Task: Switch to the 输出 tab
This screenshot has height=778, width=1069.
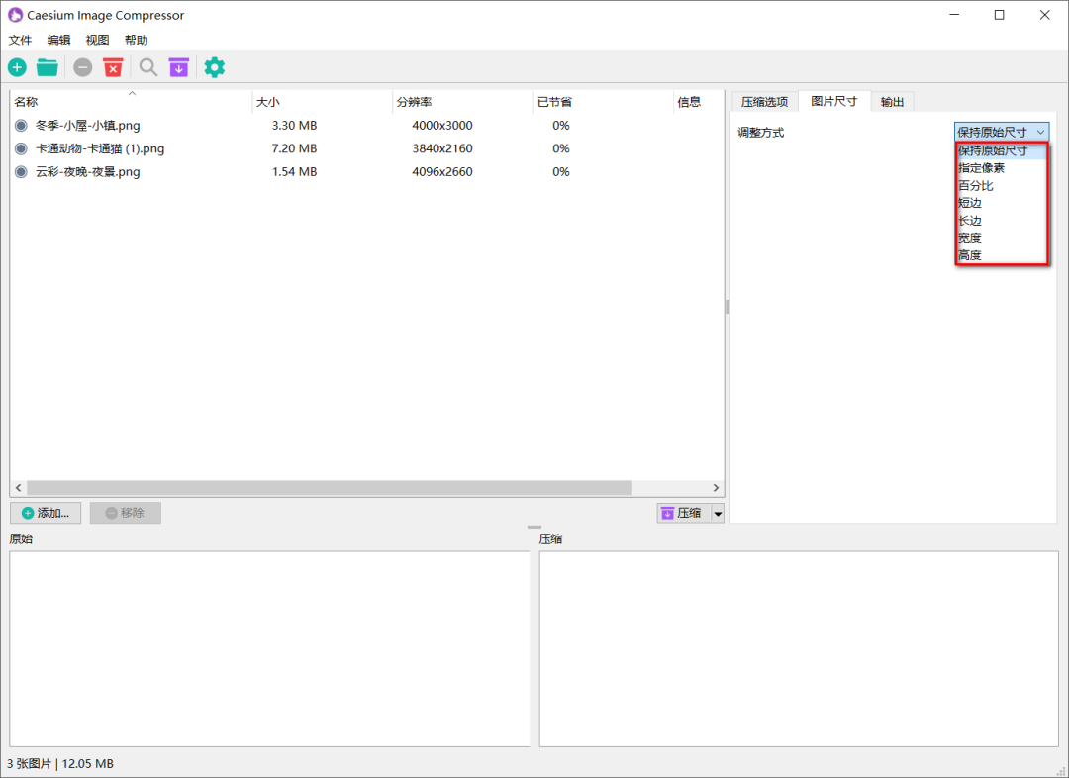Action: pos(893,102)
